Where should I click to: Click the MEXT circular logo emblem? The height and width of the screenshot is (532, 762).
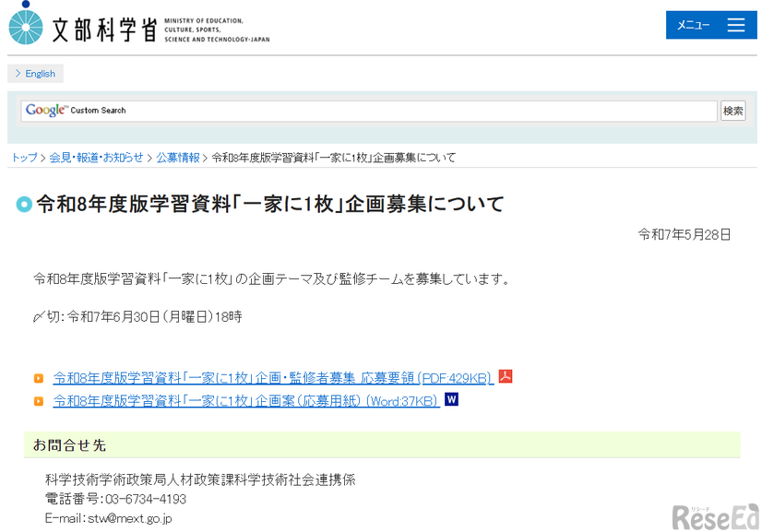coord(26,24)
